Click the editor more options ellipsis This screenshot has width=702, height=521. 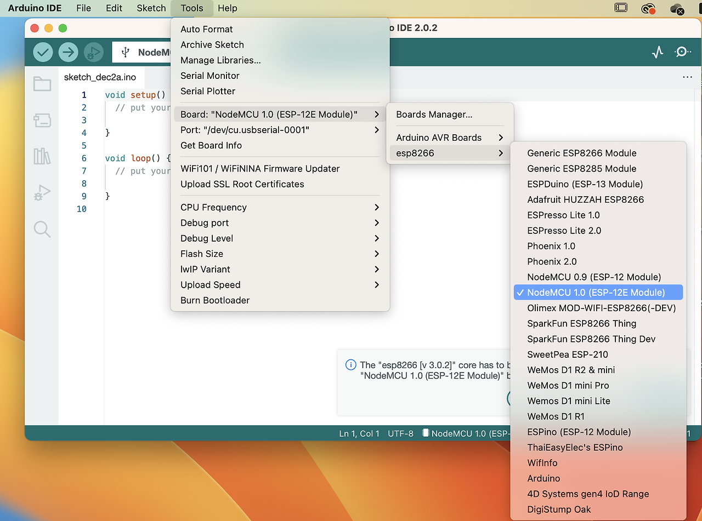(687, 77)
